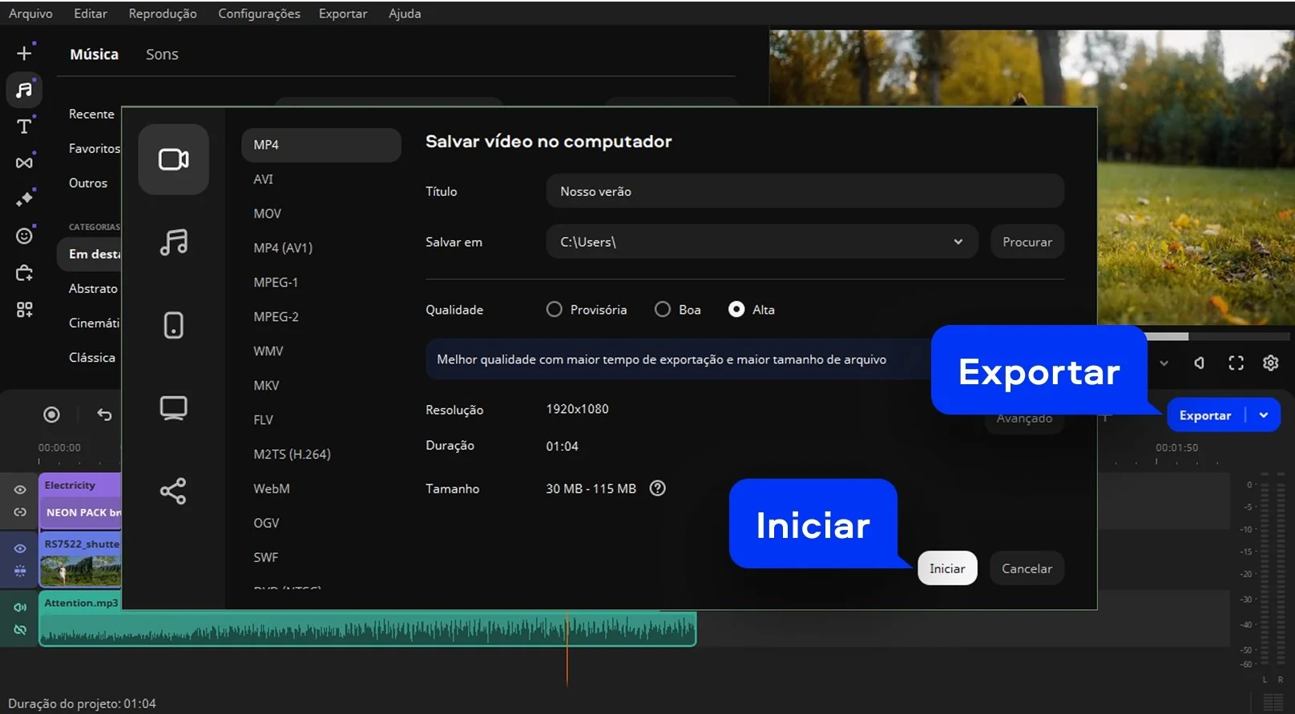The height and width of the screenshot is (714, 1295).
Task: Open the Configurações menu
Action: pos(259,14)
